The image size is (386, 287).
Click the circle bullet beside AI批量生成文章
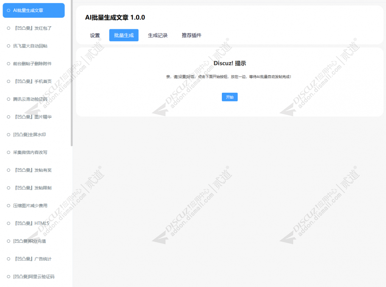(x=8, y=10)
